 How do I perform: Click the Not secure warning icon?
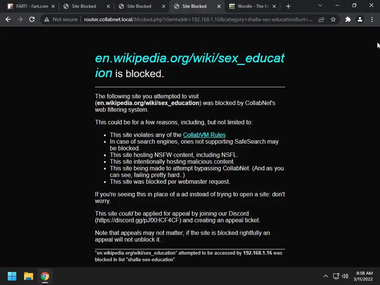(x=47, y=19)
